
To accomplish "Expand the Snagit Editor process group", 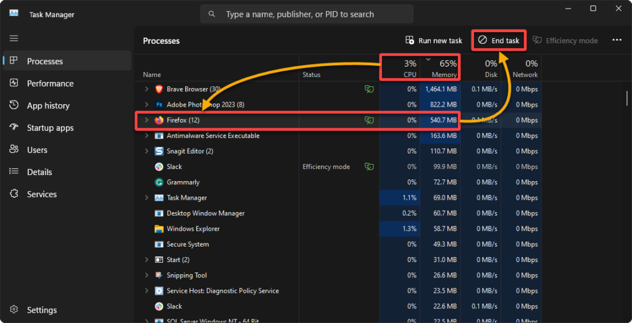I will pos(146,151).
